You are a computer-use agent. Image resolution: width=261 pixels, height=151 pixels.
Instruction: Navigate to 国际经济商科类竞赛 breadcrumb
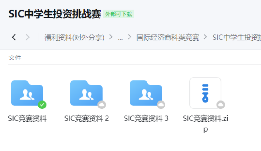pyautogui.click(x=168, y=38)
